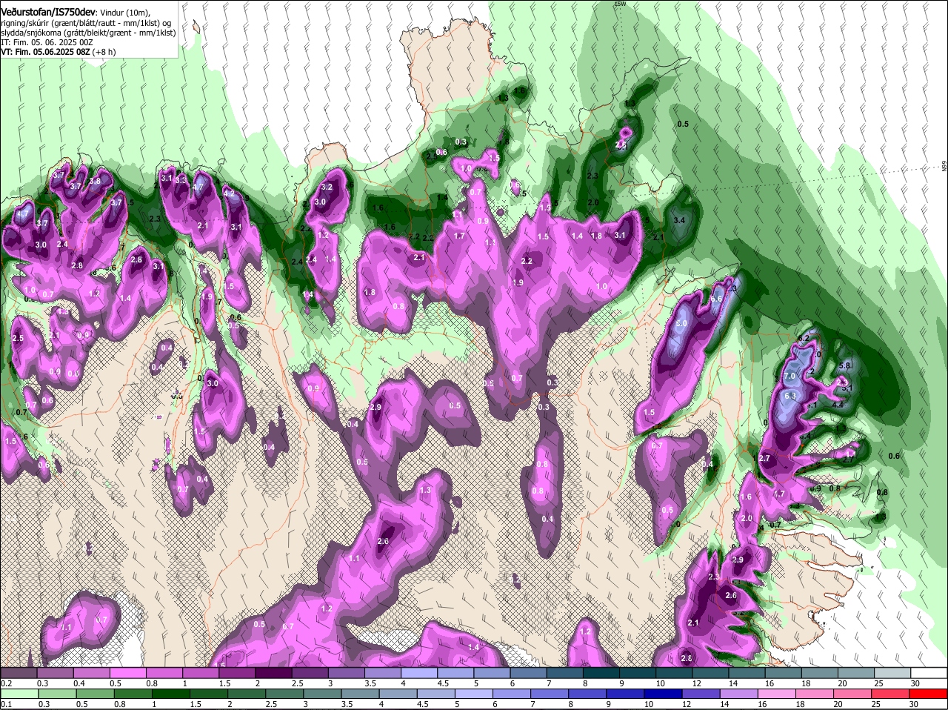Select the dark teal 8–9 snow-scale swatch
The image size is (948, 710).
(x=602, y=672)
